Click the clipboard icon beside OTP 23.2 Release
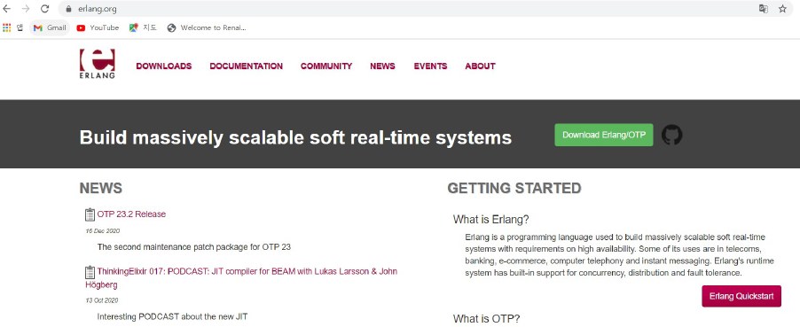The height and width of the screenshot is (327, 800). click(x=90, y=214)
